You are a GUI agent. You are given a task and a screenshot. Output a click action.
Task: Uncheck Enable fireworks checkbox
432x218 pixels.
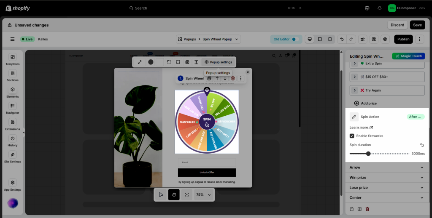click(352, 136)
